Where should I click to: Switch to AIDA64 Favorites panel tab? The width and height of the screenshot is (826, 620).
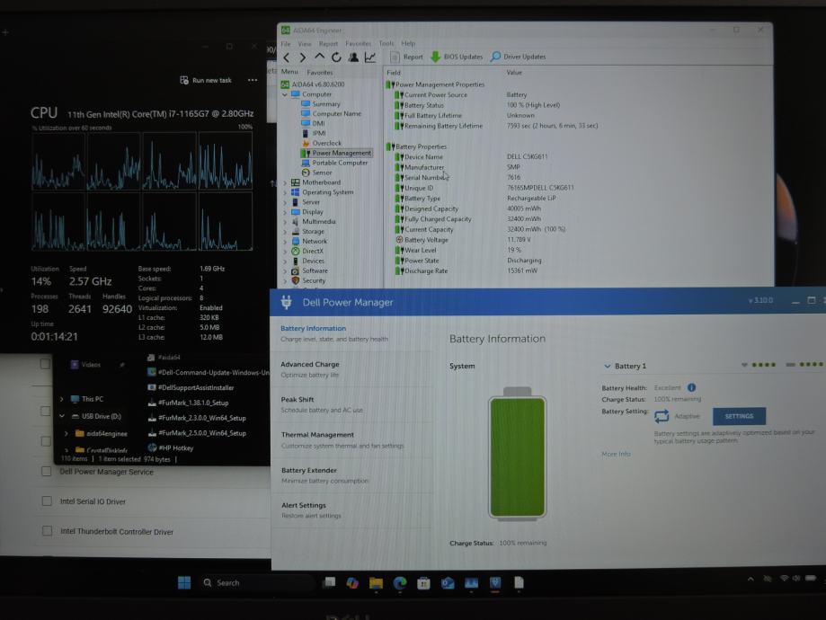point(320,72)
